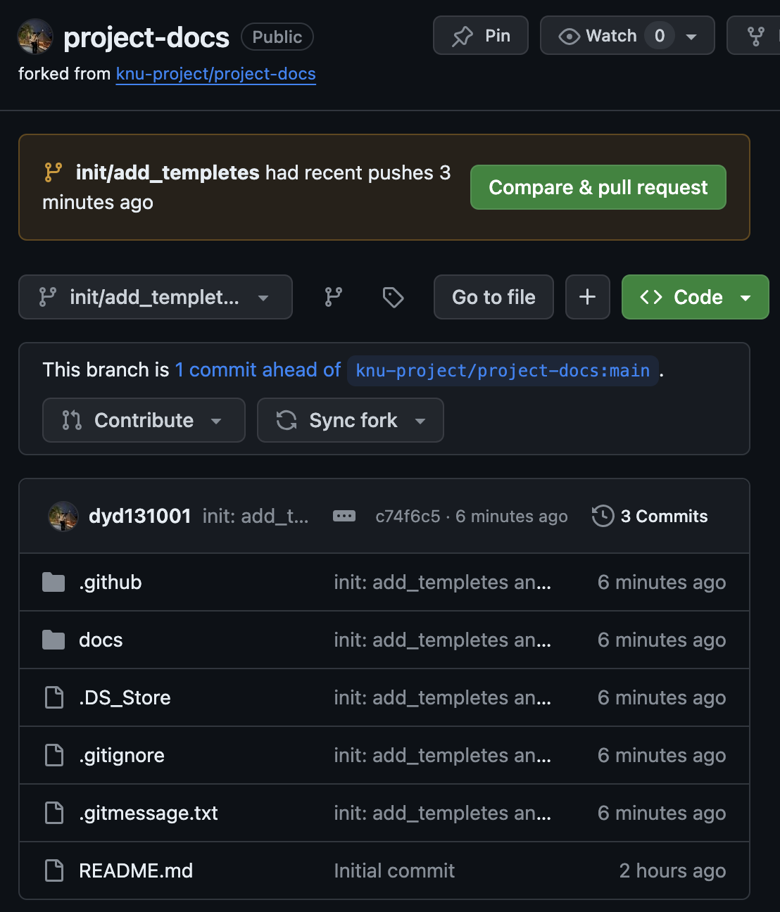This screenshot has width=780, height=912.
Task: Click the knu-project/project-docs:main branch label
Action: tap(503, 370)
